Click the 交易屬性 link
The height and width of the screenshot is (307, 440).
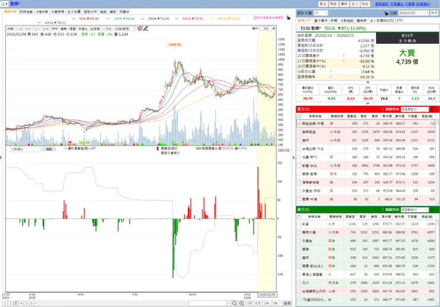pyautogui.click(x=397, y=4)
